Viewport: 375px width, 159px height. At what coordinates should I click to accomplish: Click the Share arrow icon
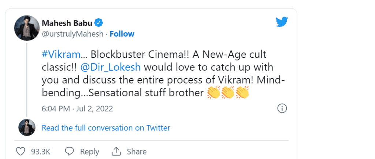tap(116, 151)
